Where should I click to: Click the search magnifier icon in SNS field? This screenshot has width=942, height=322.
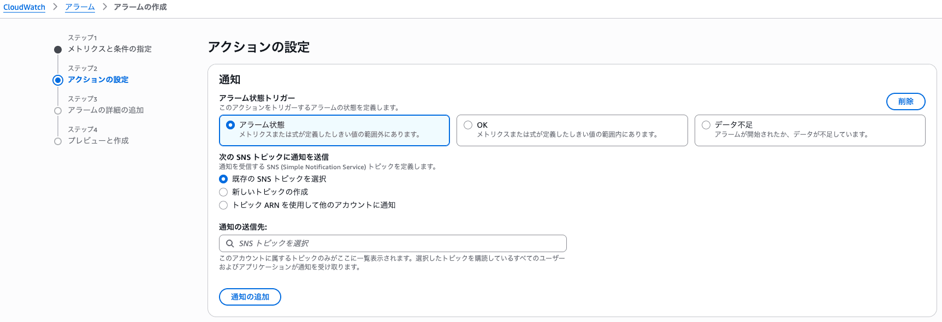(x=230, y=243)
